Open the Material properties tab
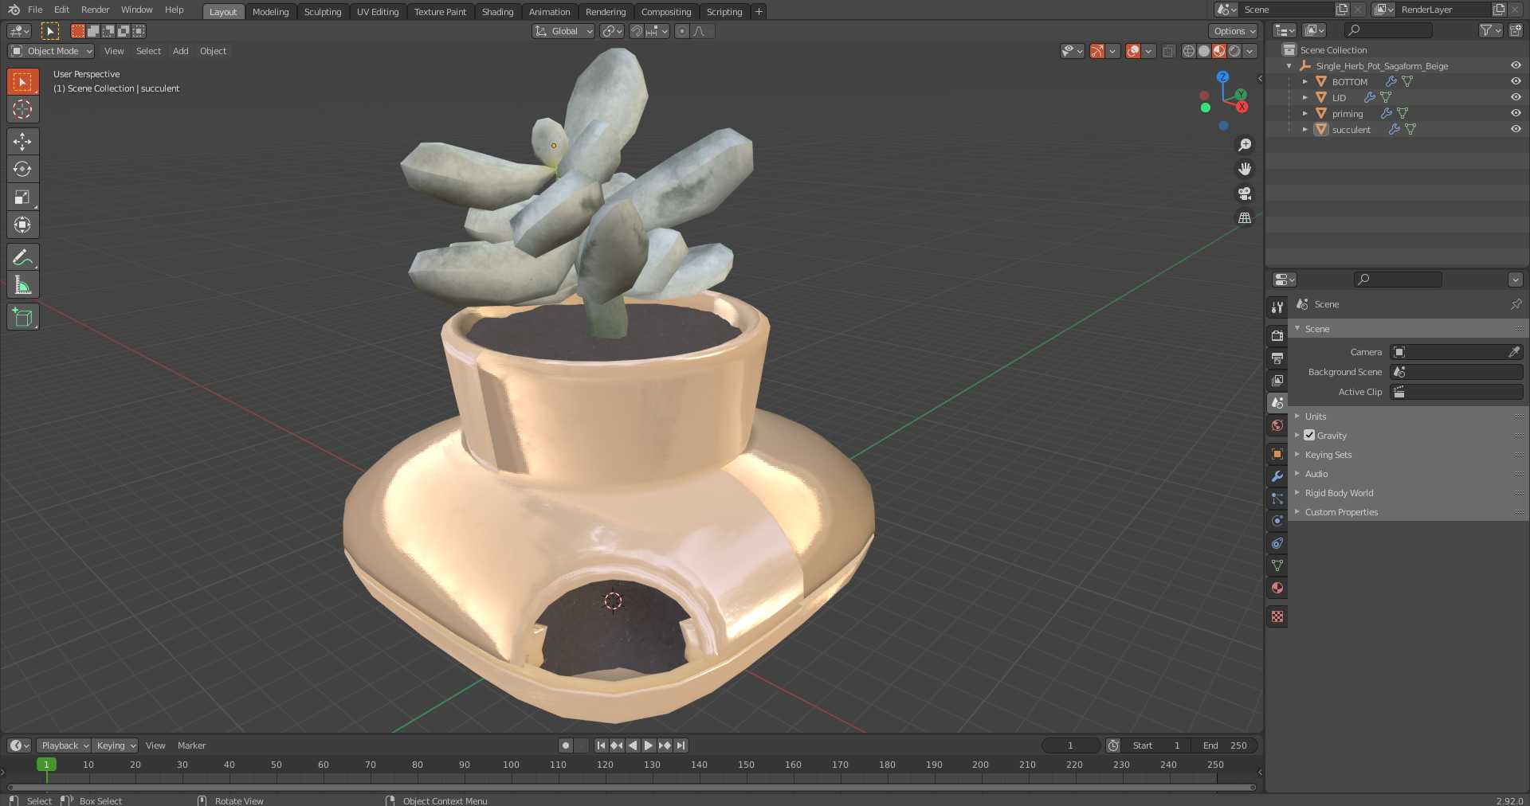 1277,588
